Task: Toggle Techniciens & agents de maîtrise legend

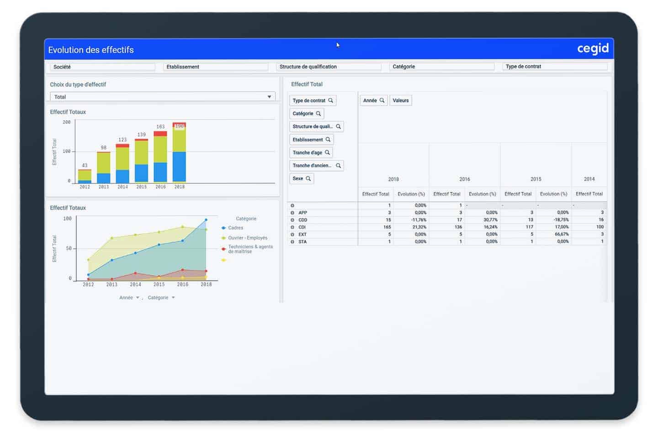Action: pyautogui.click(x=250, y=249)
